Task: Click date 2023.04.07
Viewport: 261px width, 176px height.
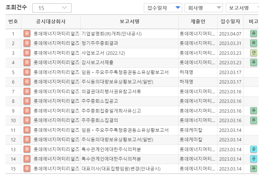Action: [x=230, y=34]
